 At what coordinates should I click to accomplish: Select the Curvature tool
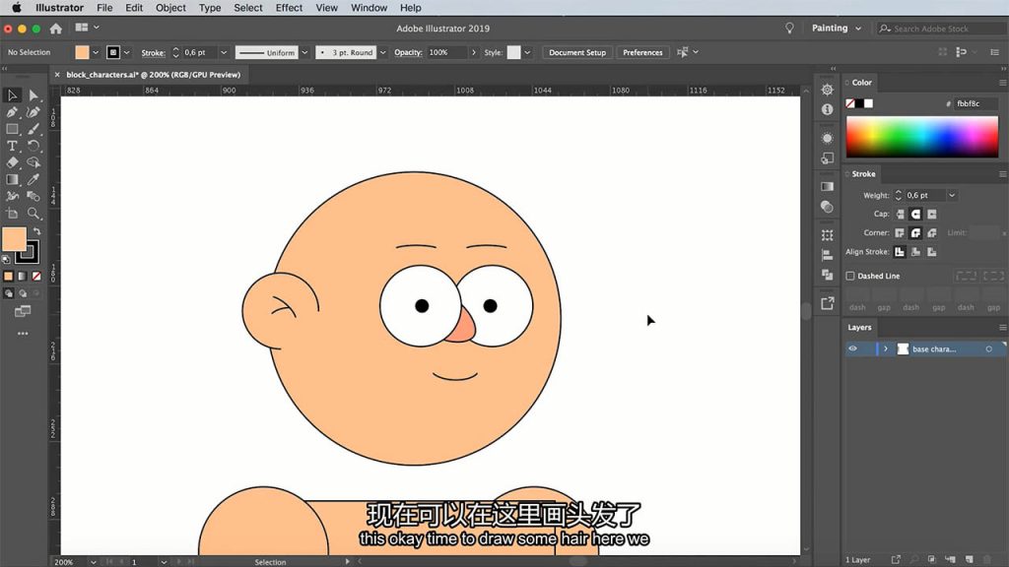[x=34, y=112]
